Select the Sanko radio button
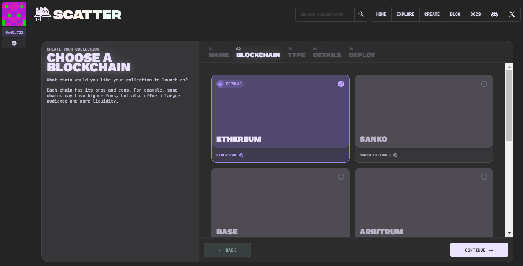 (x=484, y=84)
